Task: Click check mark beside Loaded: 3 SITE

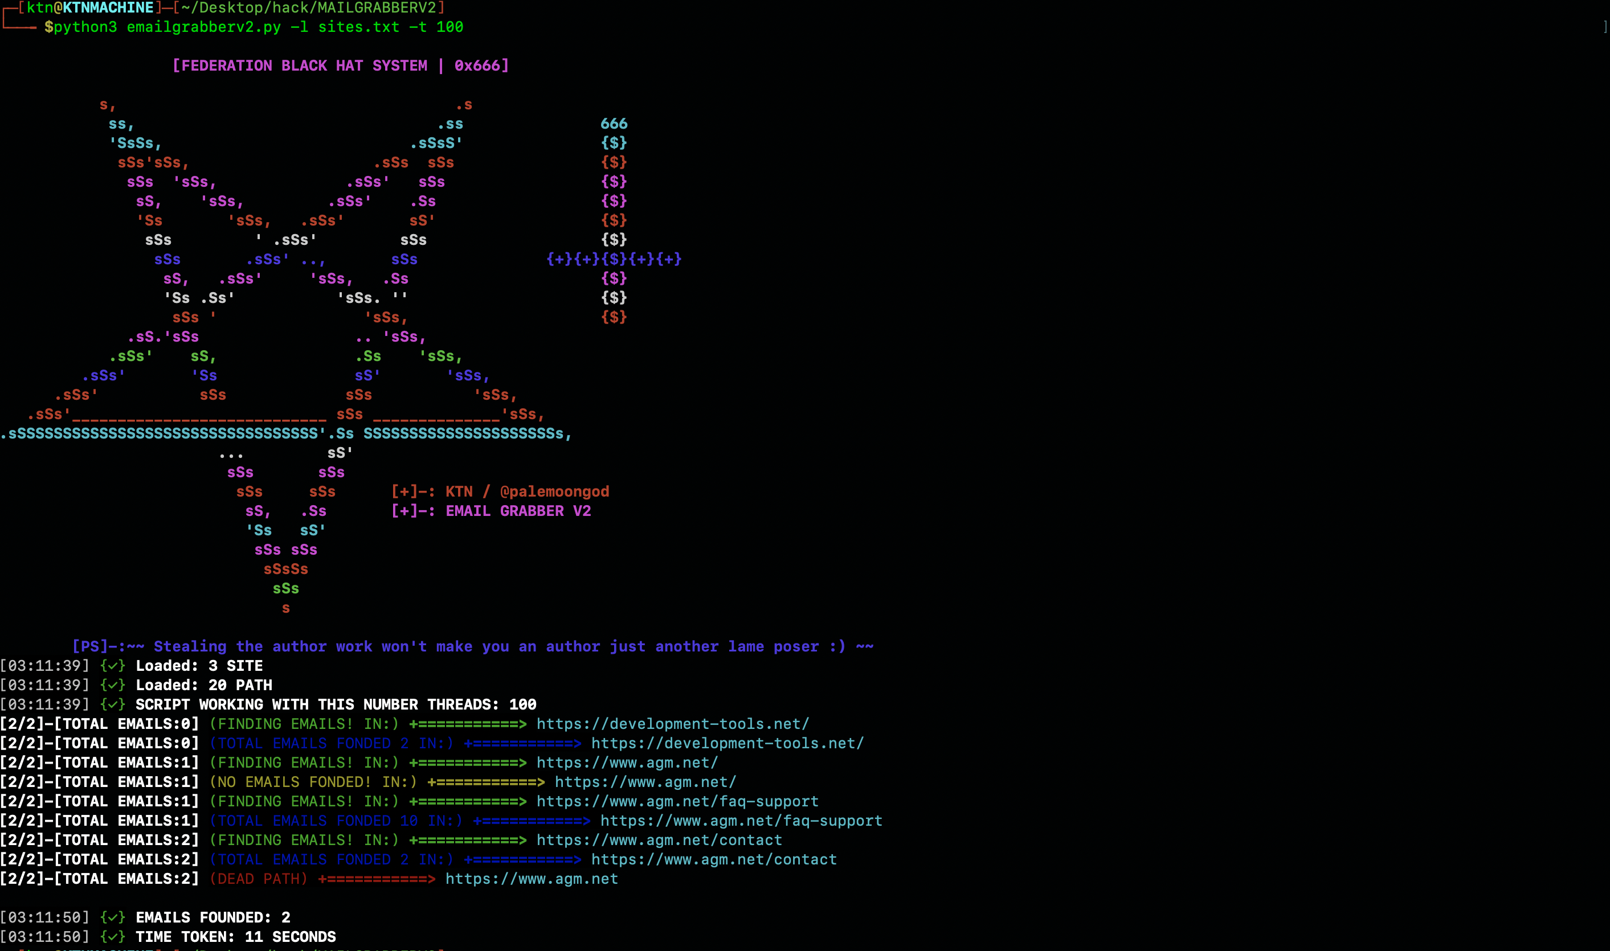Action: pos(113,666)
